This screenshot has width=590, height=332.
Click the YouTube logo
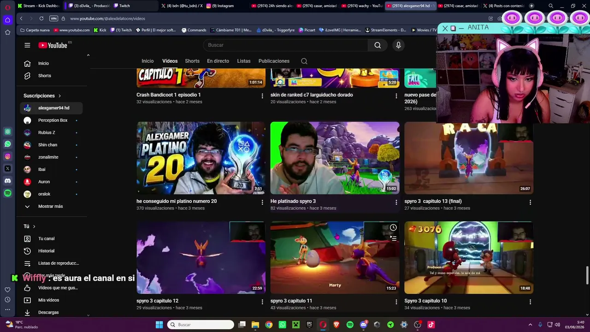(53, 45)
